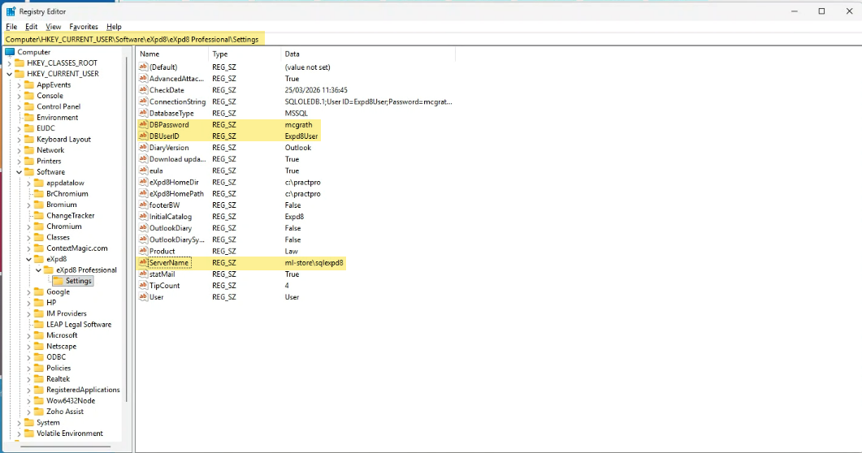Select the Settings folder icon in tree

pyautogui.click(x=58, y=281)
